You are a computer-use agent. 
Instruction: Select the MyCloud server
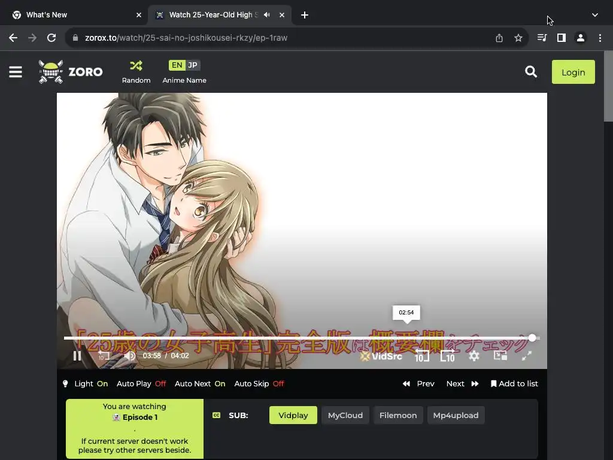click(345, 416)
